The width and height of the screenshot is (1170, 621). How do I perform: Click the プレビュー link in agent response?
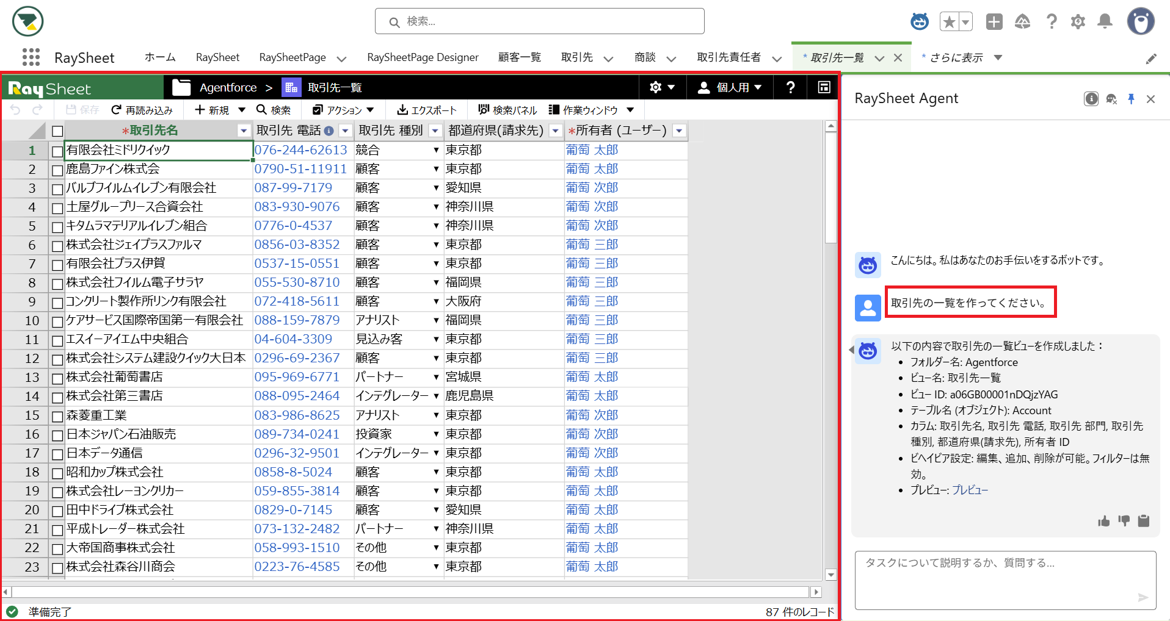pyautogui.click(x=970, y=490)
